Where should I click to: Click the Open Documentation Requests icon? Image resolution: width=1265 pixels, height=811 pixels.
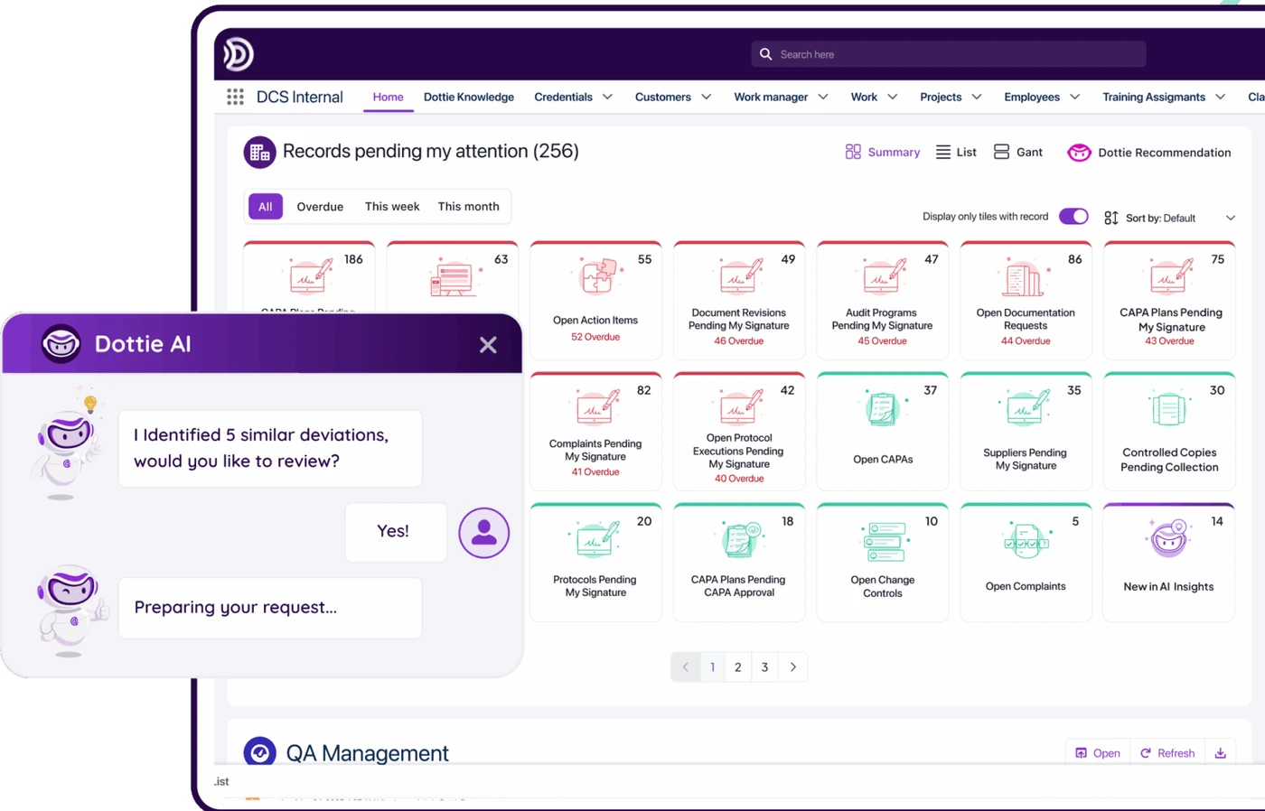pos(1025,277)
